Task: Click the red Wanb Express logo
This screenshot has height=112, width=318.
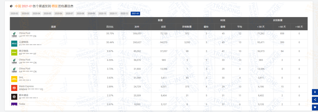Action: [14, 88]
